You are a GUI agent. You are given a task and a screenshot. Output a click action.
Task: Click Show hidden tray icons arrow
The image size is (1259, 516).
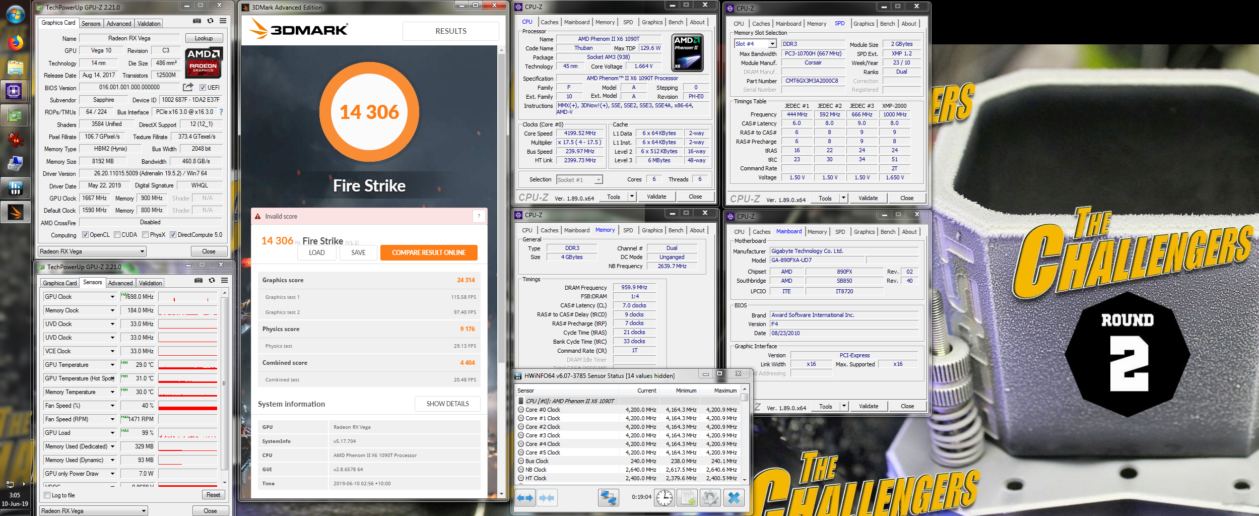click(24, 484)
